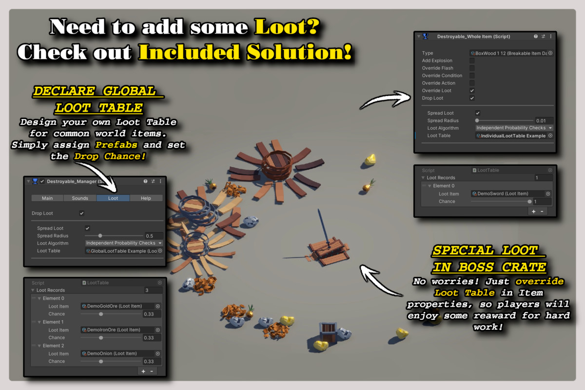Switch to the Help tab
This screenshot has height=390, width=585.
tap(146, 198)
